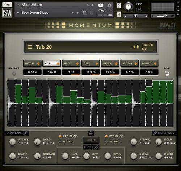The height and width of the screenshot is (171, 181).
Task: Go to the previous loop with the left triangle
Action: pos(134,47)
